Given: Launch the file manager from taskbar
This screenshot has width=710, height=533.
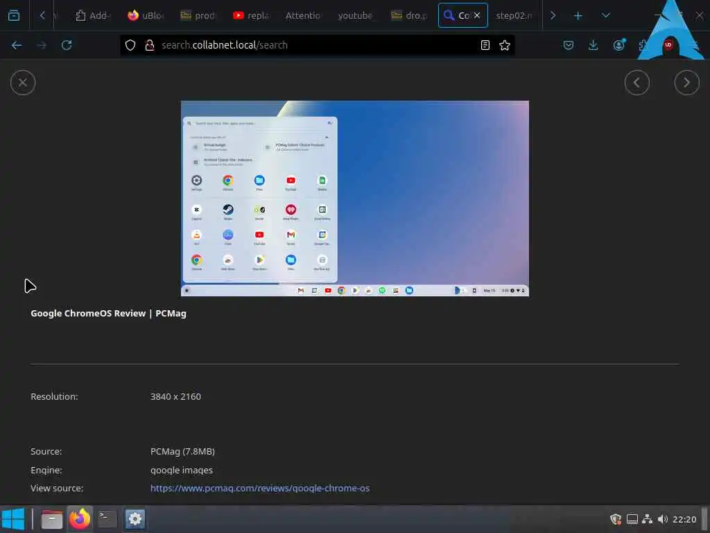Looking at the screenshot, I should (51, 519).
